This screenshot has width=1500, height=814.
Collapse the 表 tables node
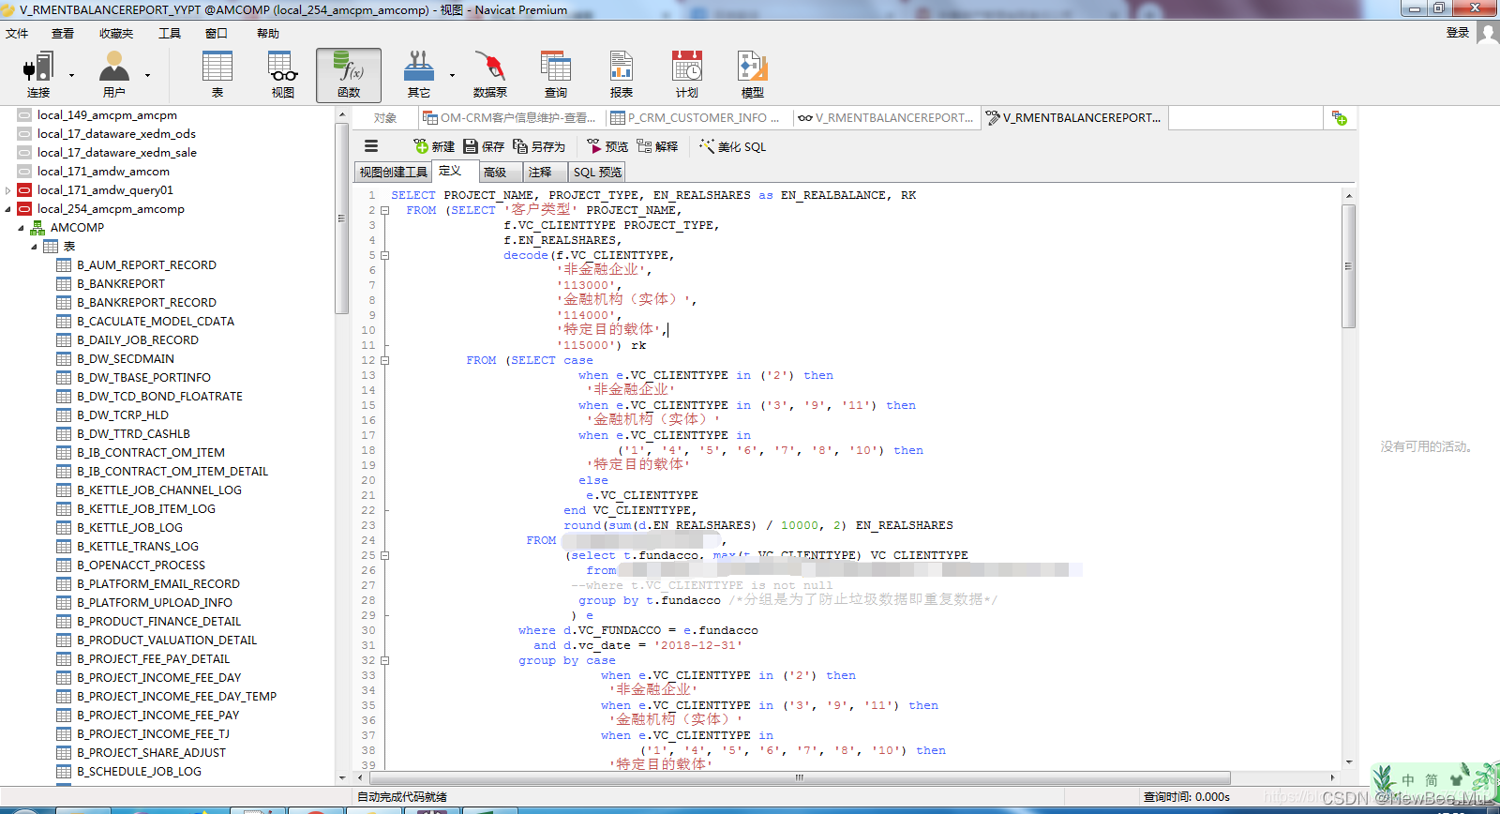click(x=34, y=247)
